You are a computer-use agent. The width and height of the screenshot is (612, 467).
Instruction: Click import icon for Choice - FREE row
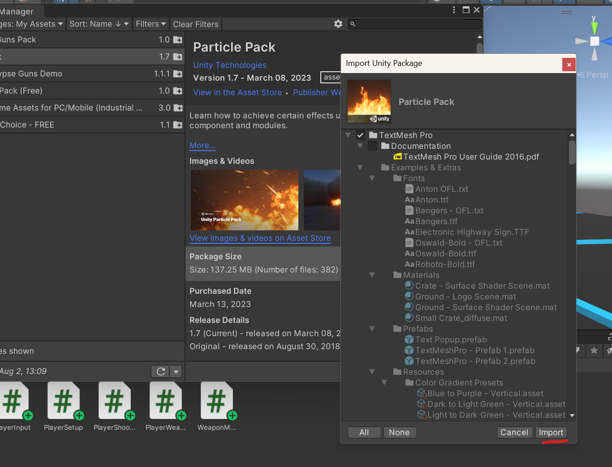[x=178, y=125]
